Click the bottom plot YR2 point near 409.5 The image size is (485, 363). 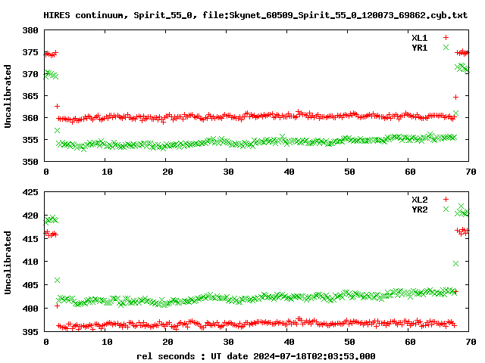coord(455,264)
